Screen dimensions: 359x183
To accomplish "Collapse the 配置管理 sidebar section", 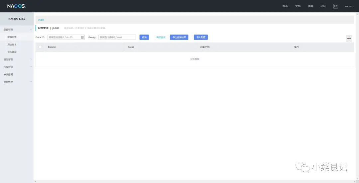I will coord(17,30).
